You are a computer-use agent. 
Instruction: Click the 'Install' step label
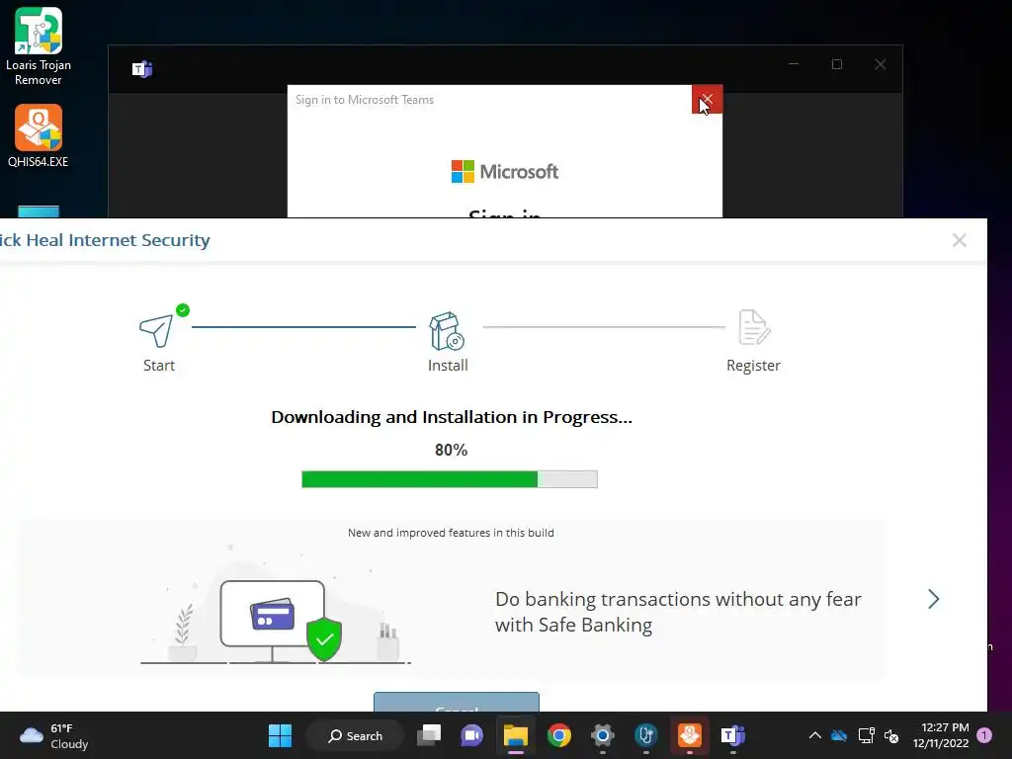(x=448, y=366)
